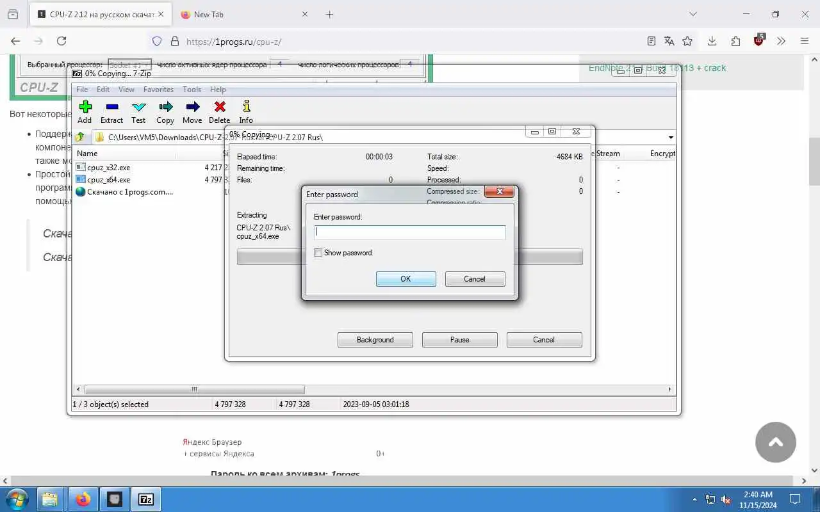Open the EndNote crack link
The image size is (820, 512).
(657, 68)
